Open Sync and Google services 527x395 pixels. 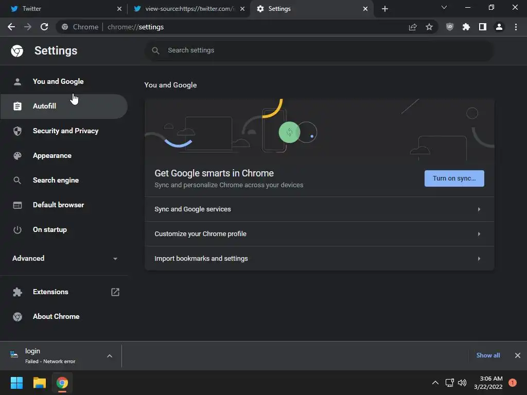(319, 209)
